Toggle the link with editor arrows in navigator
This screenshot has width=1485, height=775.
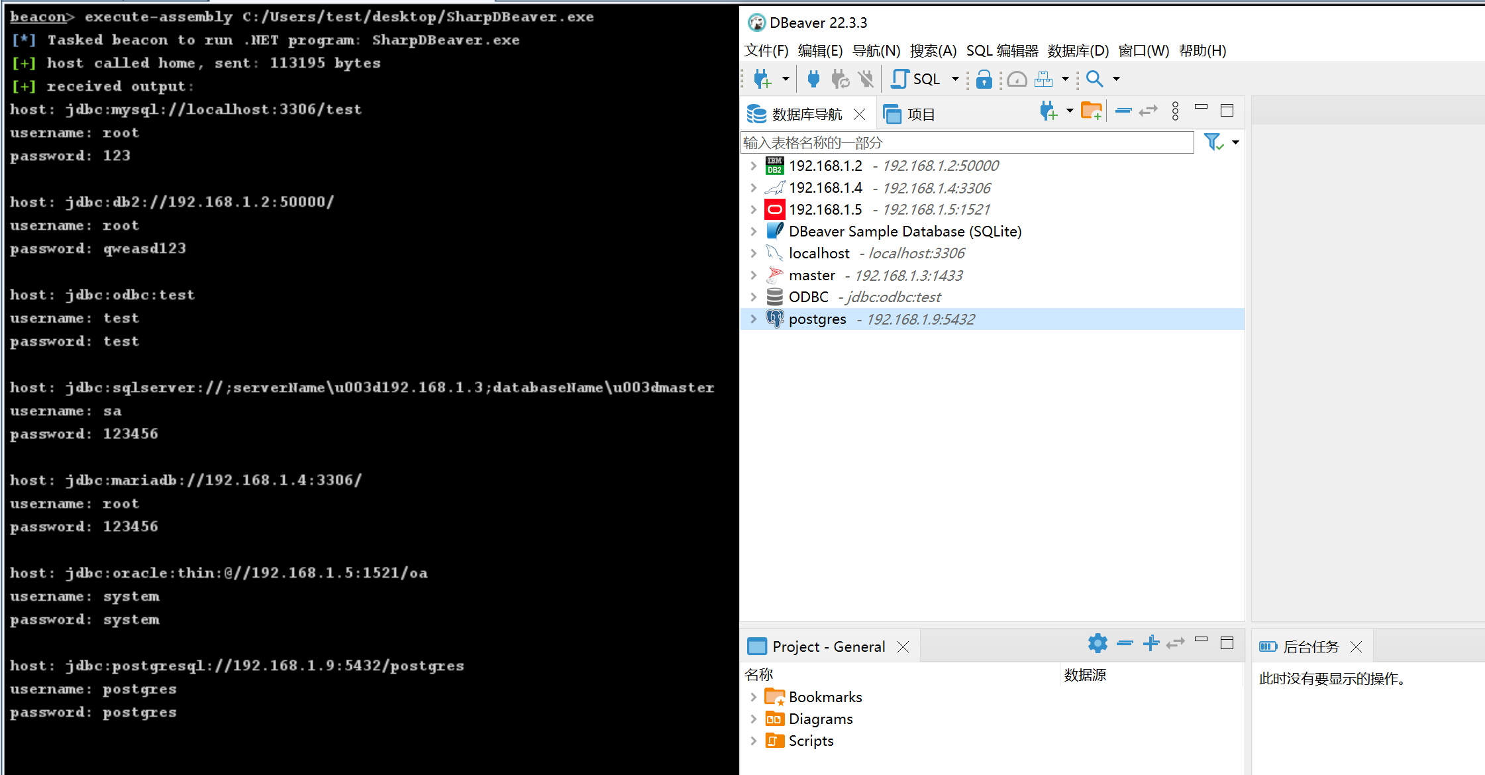(1149, 111)
